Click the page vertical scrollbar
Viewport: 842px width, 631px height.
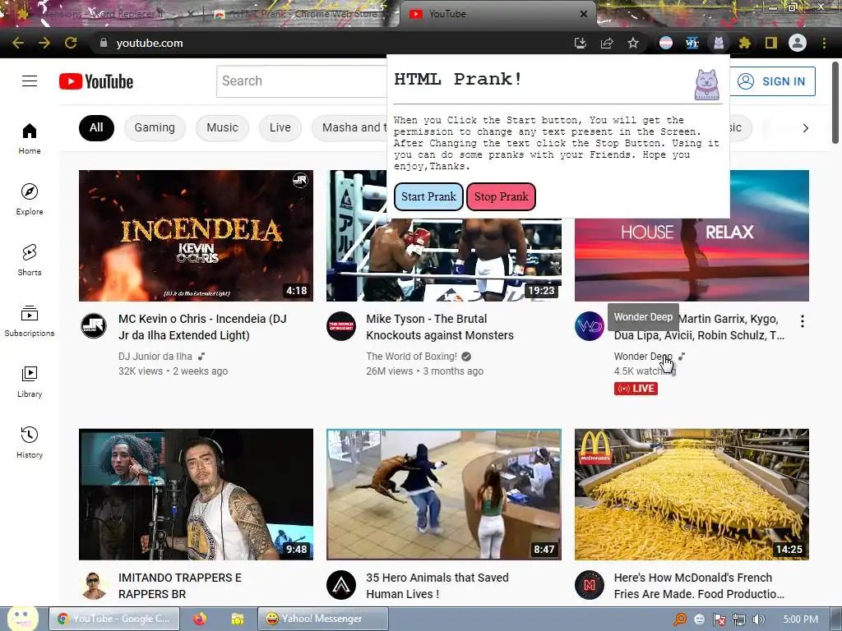coord(835,102)
